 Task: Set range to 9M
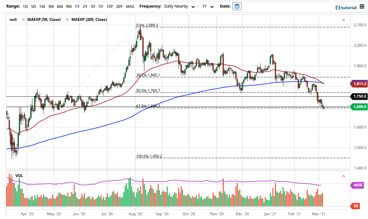[69, 7]
